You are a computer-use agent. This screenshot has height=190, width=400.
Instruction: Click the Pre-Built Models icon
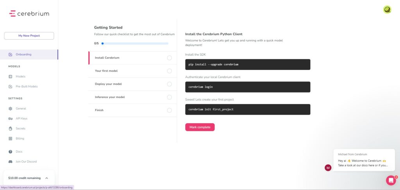pyautogui.click(x=11, y=87)
